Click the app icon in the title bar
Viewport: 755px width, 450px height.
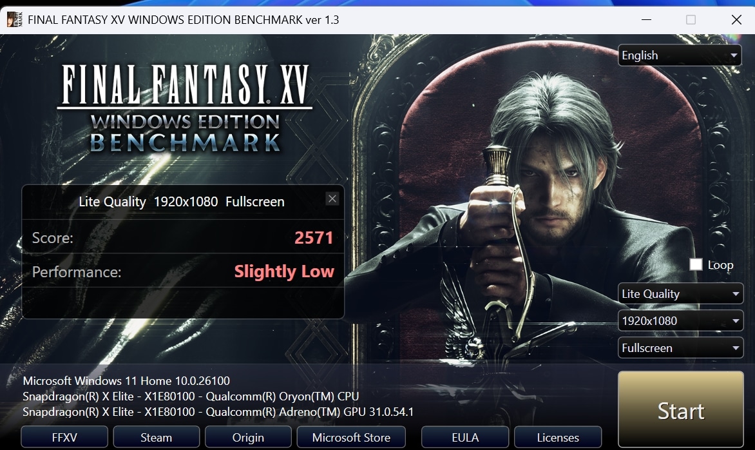coord(14,19)
